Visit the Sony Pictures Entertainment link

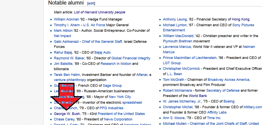pyautogui.click(x=209, y=27)
